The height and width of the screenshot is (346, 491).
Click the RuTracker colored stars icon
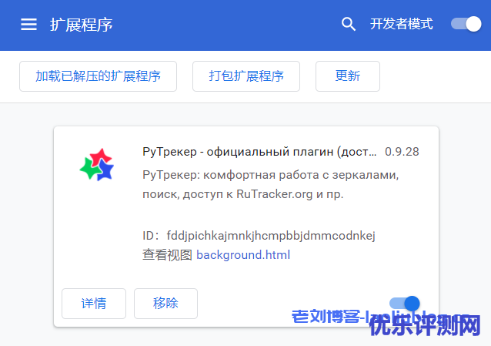coord(97,165)
